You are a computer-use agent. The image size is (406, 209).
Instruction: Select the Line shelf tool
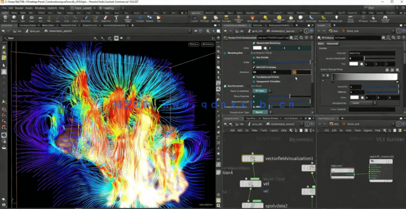click(x=58, y=18)
